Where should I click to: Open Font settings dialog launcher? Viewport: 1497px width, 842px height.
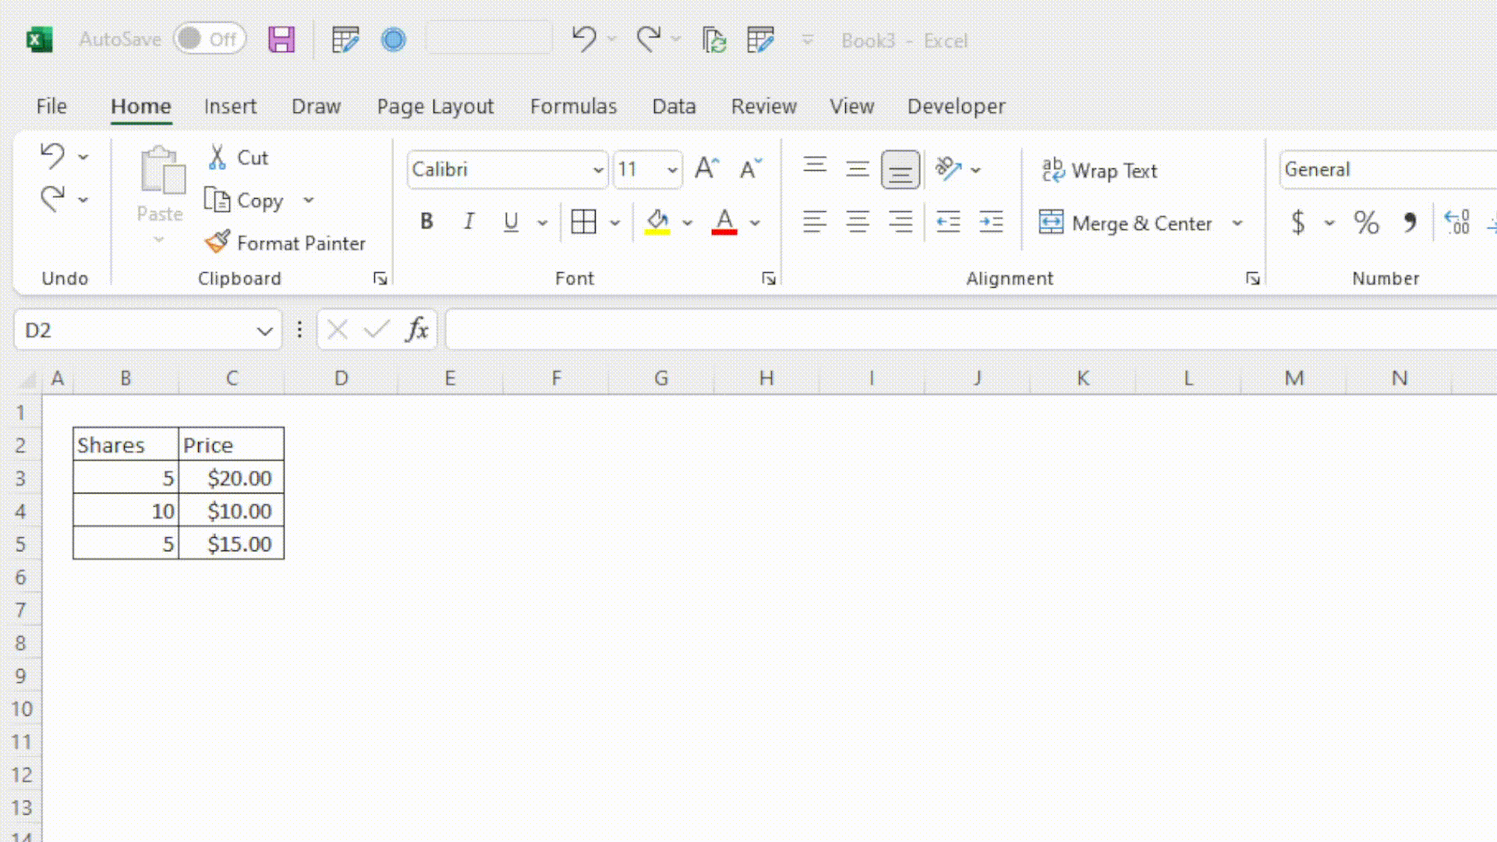click(769, 278)
